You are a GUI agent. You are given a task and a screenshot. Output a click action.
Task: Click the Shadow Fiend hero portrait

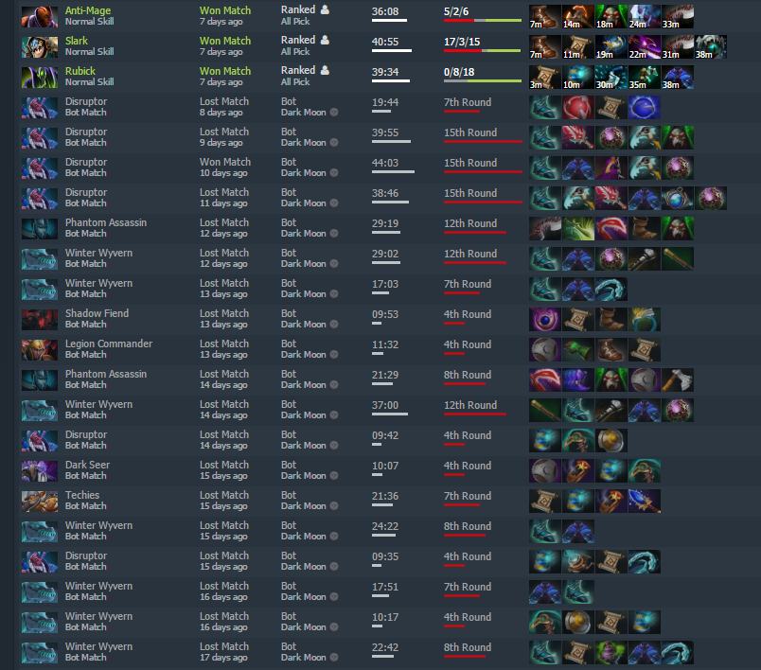tap(40, 319)
